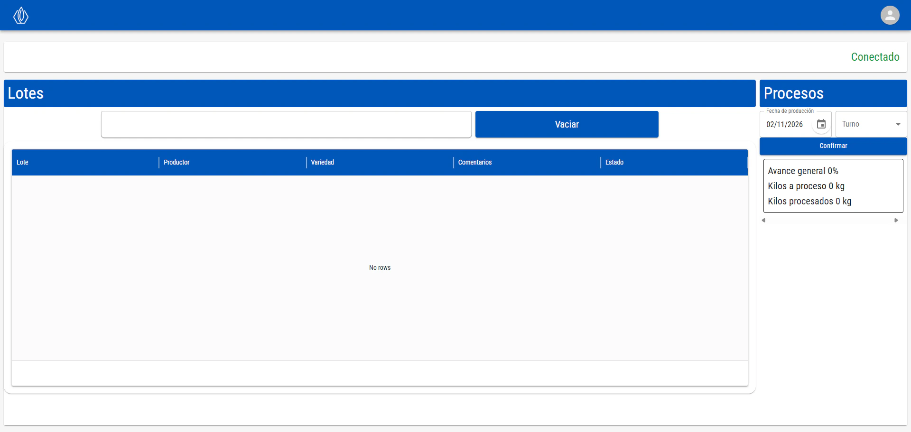Click the Procesos panel heading
The height and width of the screenshot is (432, 911).
793,93
